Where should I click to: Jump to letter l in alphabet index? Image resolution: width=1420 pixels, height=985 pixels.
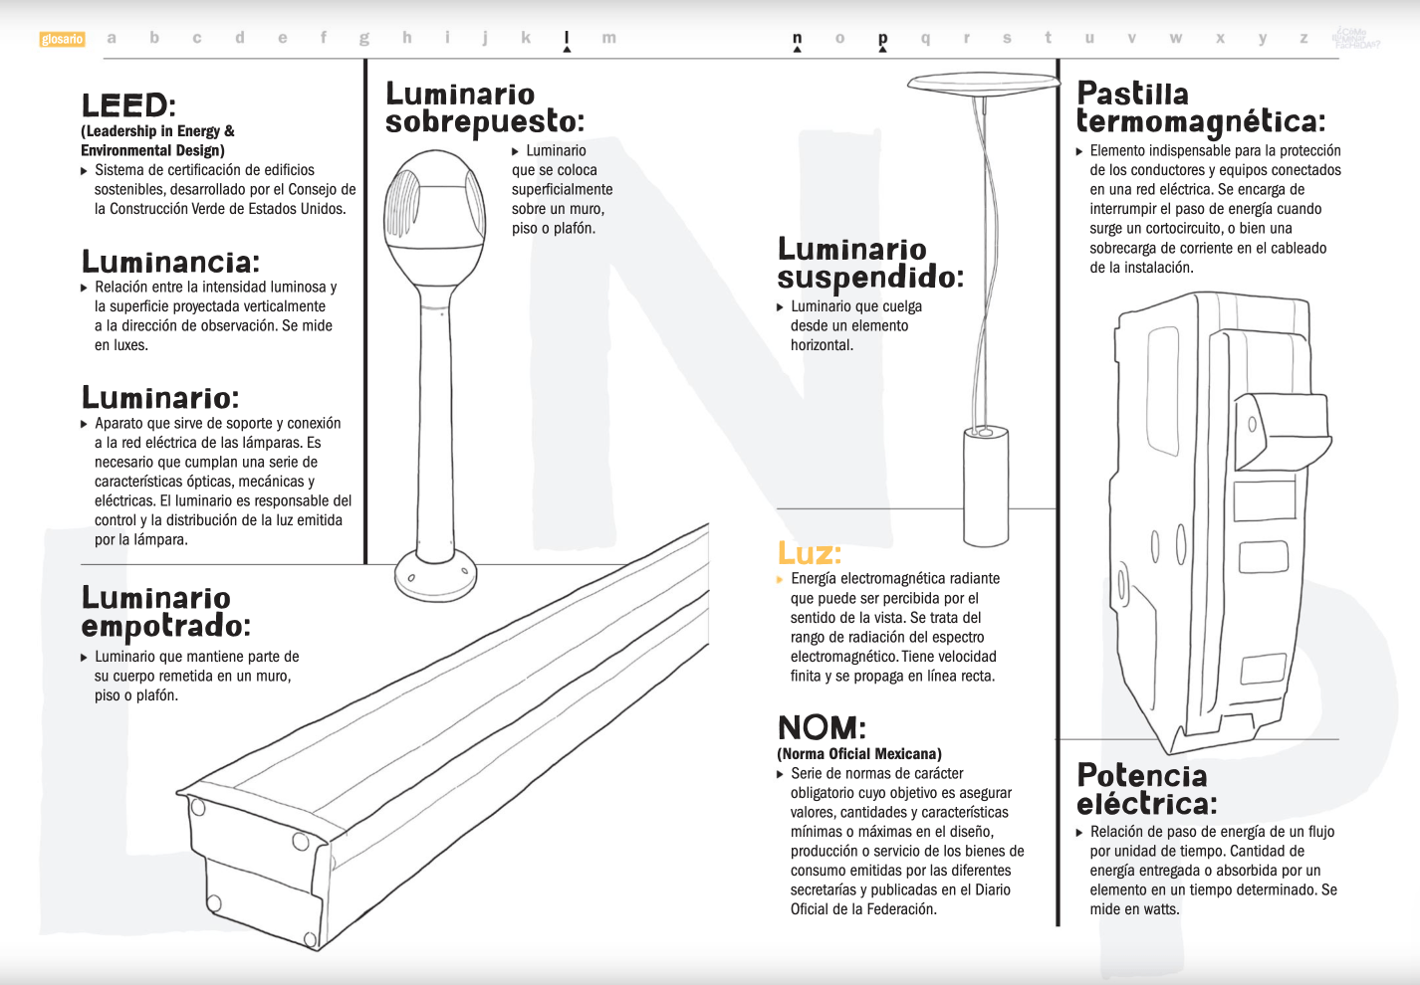(x=567, y=38)
